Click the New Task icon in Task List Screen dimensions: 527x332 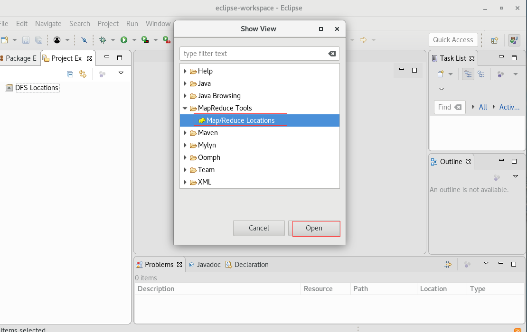[x=440, y=74]
